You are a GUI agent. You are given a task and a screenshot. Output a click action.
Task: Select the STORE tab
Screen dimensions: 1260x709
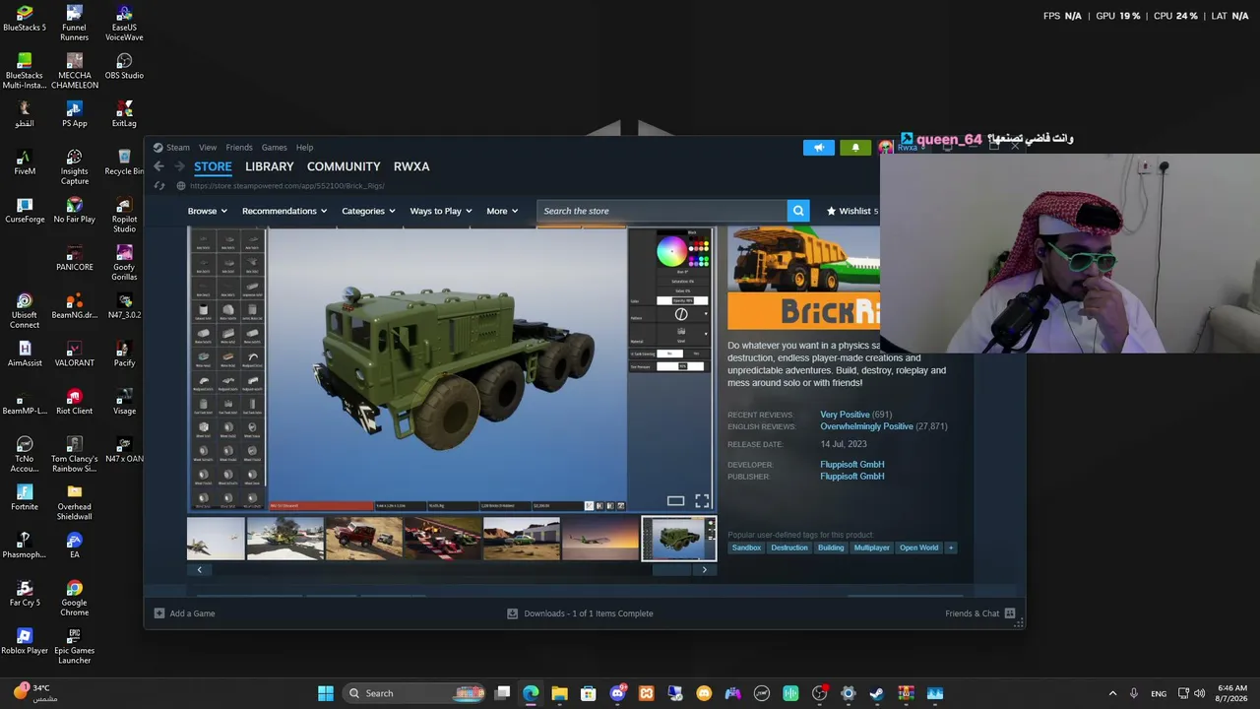point(213,166)
